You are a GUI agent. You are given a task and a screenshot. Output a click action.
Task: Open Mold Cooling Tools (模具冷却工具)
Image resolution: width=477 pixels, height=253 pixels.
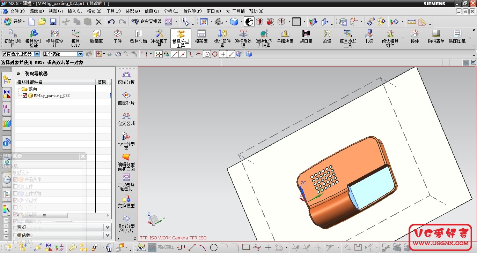348,38
